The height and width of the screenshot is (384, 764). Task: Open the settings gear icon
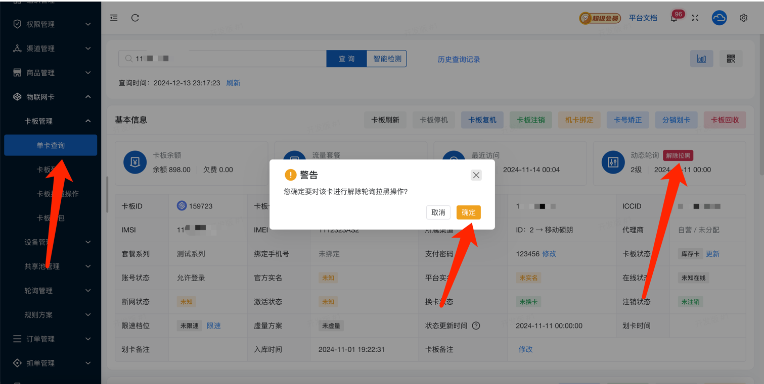[x=743, y=18]
